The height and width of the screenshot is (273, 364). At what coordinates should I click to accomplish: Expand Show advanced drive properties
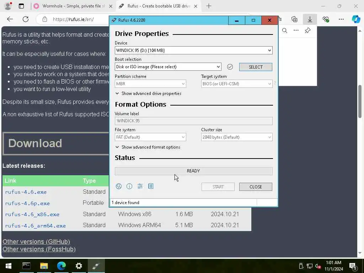point(148,93)
